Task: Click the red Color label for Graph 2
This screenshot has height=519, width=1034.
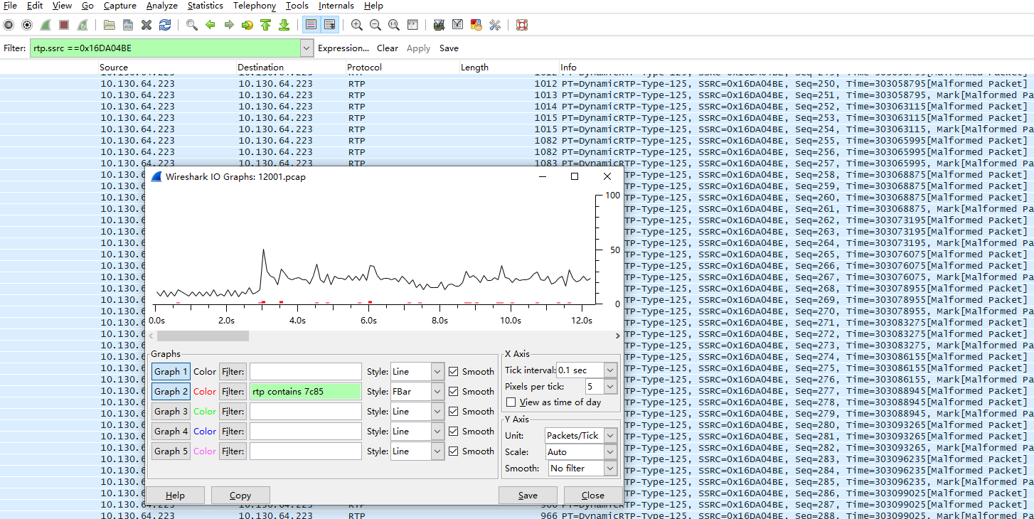Action: pyautogui.click(x=205, y=391)
